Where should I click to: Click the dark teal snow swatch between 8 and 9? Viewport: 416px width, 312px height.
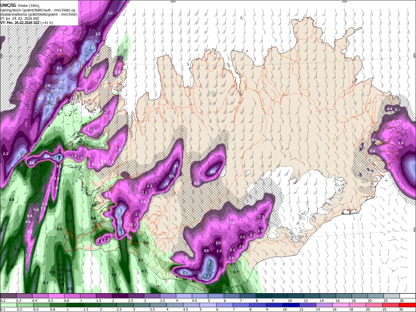264,296
